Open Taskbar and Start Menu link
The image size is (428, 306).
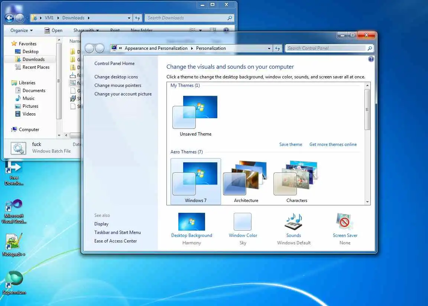[x=117, y=232]
